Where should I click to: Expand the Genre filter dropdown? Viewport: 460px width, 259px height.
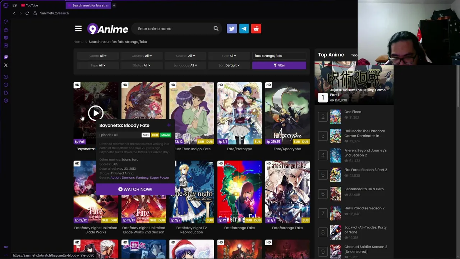click(x=98, y=56)
